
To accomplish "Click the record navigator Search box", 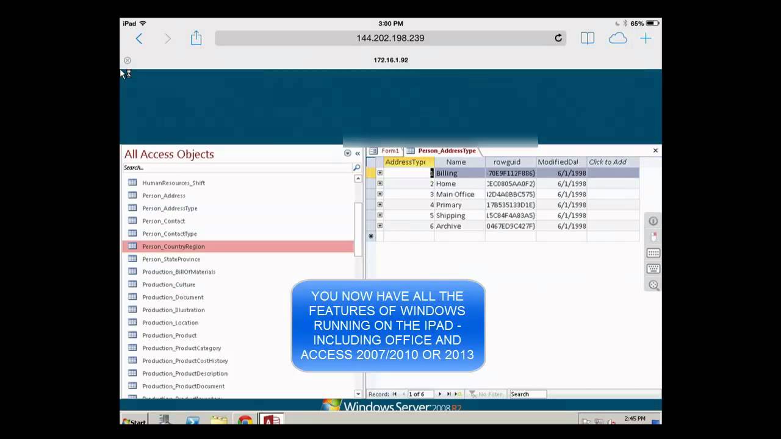I will pos(528,394).
